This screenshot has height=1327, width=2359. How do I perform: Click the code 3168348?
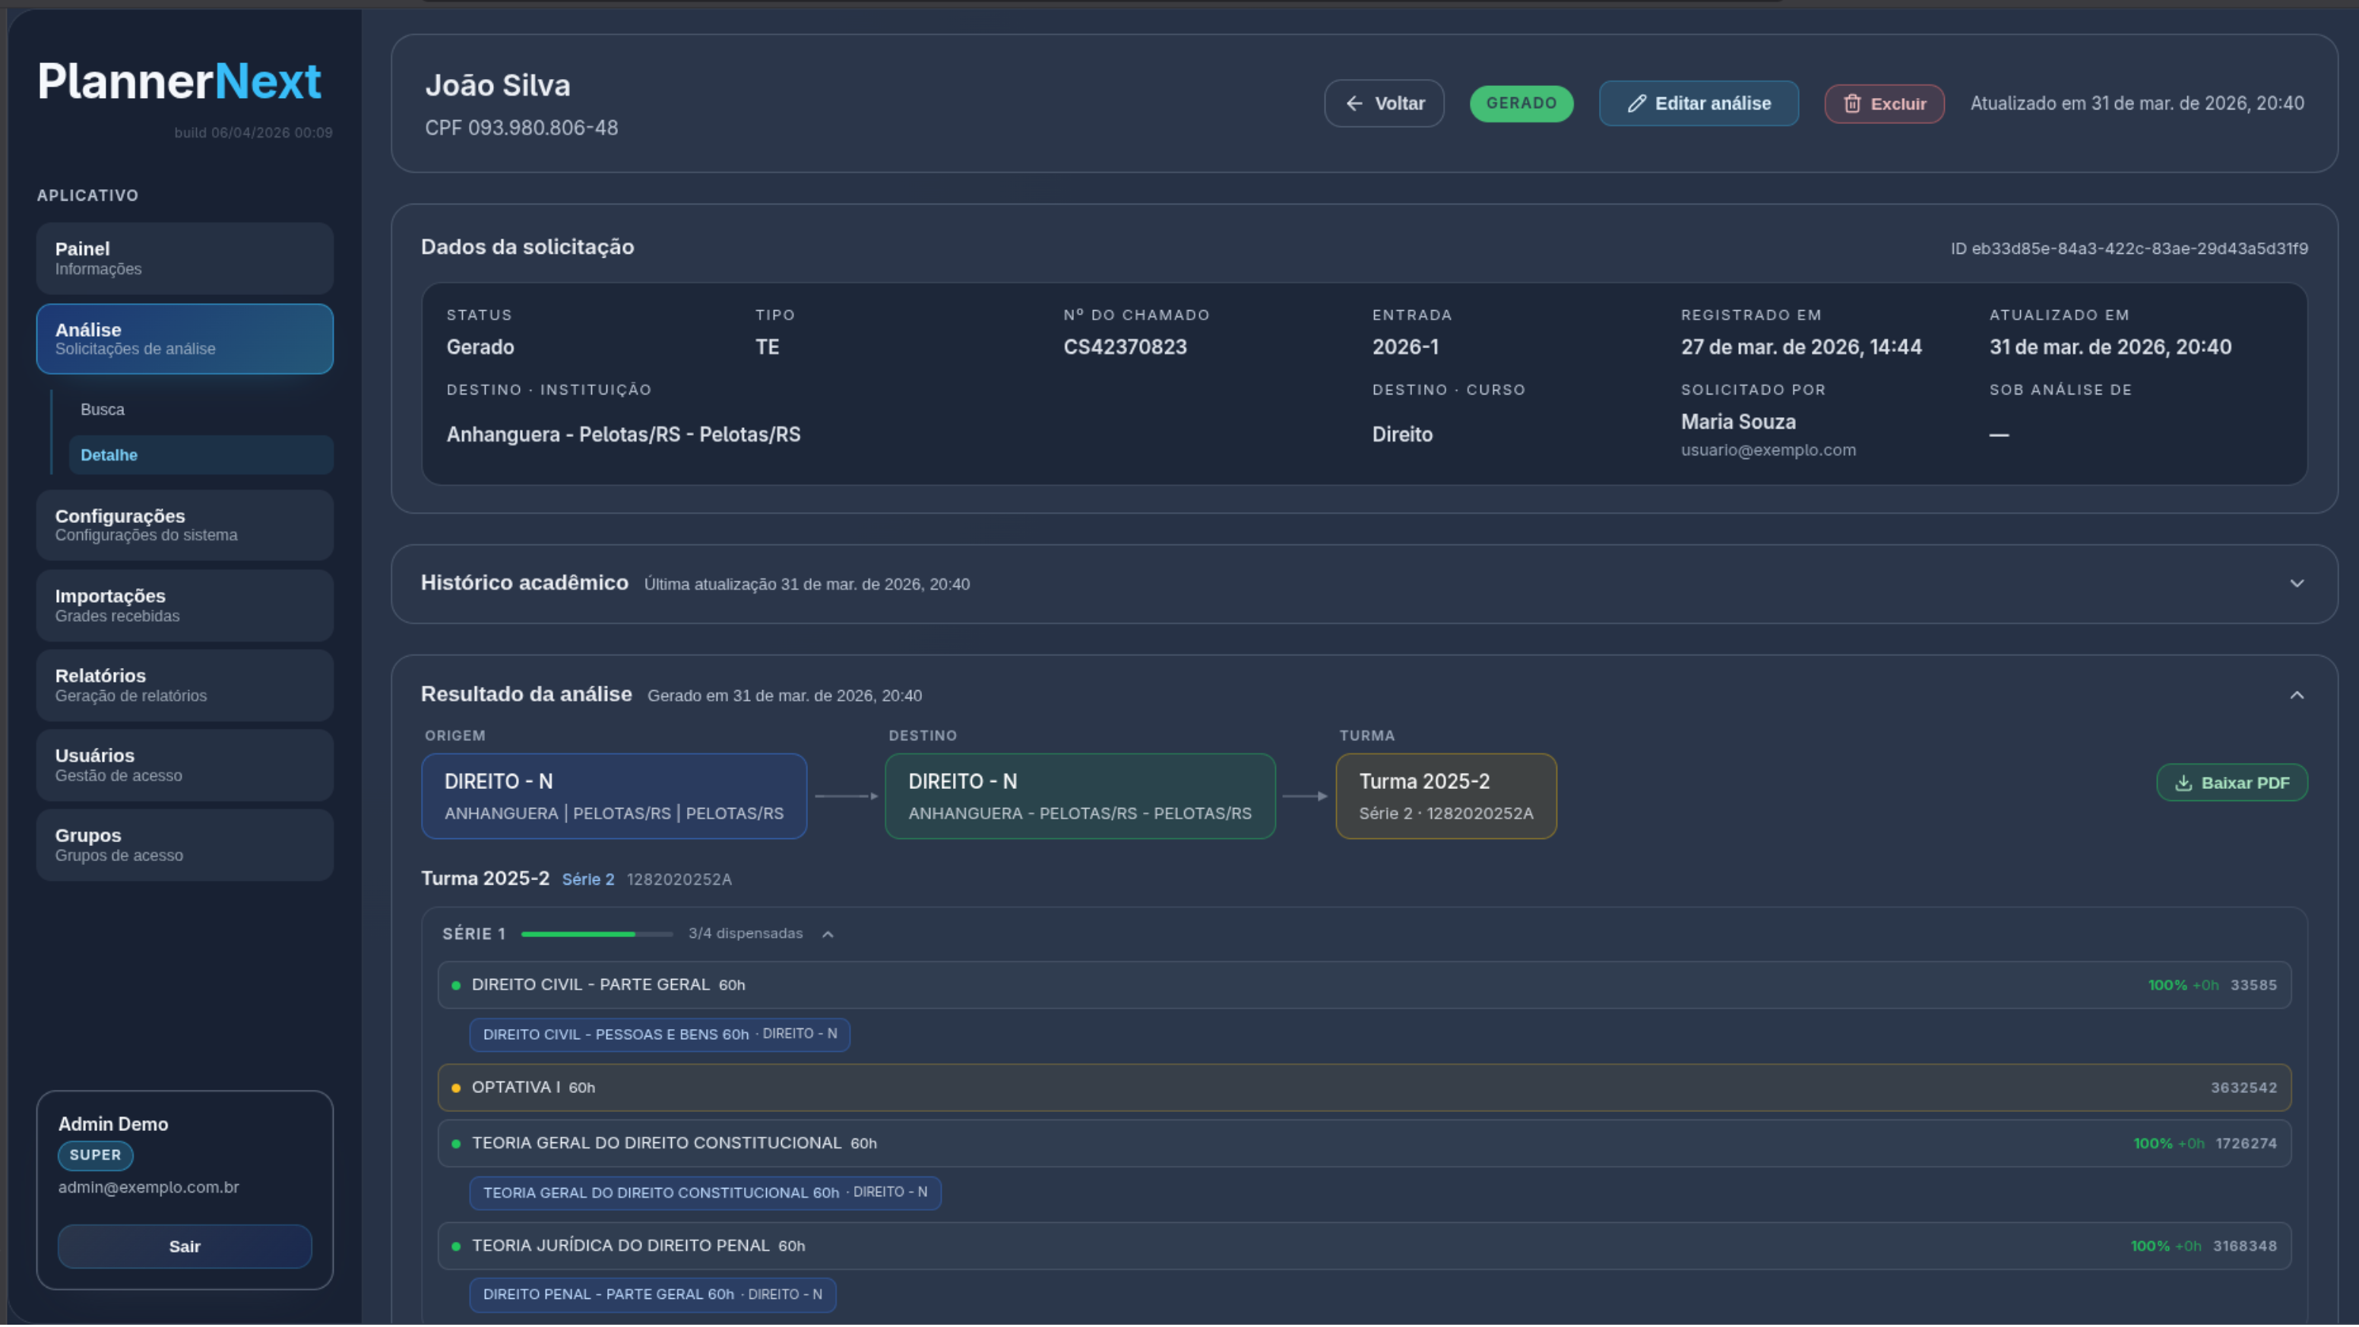tap(2244, 1246)
